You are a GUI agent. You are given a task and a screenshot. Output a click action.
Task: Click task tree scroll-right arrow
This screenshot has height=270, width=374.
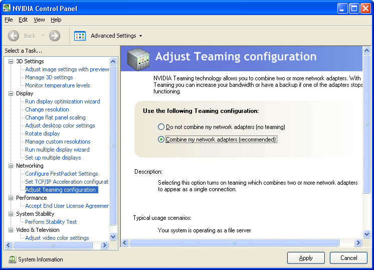[104, 245]
